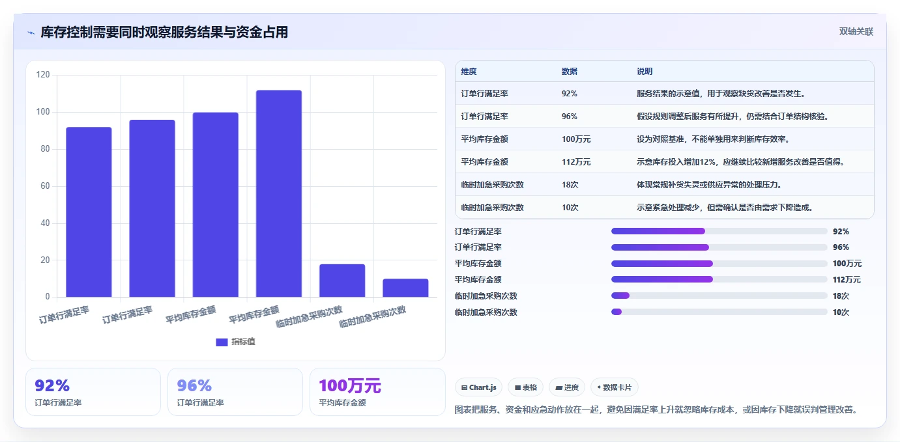The image size is (900, 442).
Task: Click the shortest chart bar, value 10
Action: pos(405,288)
